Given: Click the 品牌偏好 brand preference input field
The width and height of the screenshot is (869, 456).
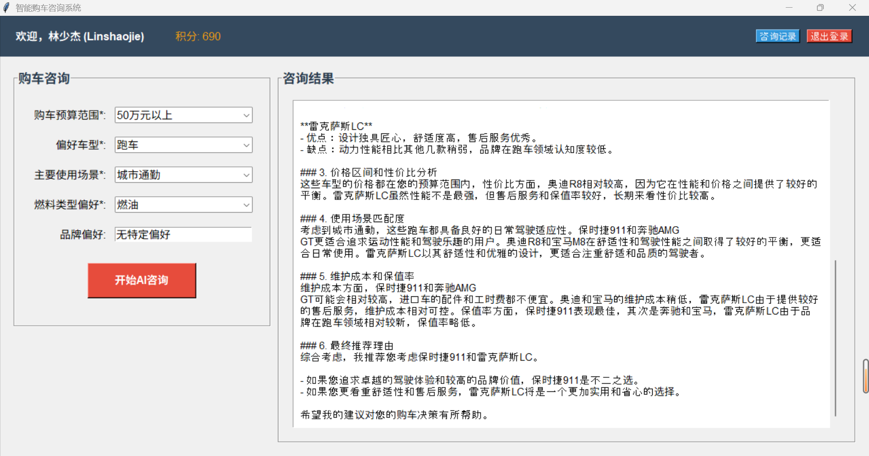Looking at the screenshot, I should pos(183,234).
